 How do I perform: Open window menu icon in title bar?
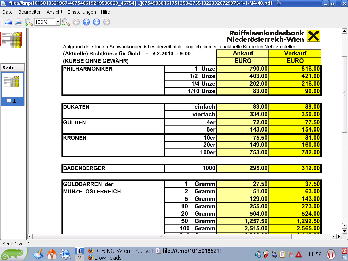(x=3, y=3)
